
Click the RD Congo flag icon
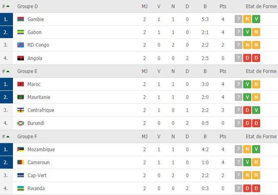pyautogui.click(x=21, y=45)
